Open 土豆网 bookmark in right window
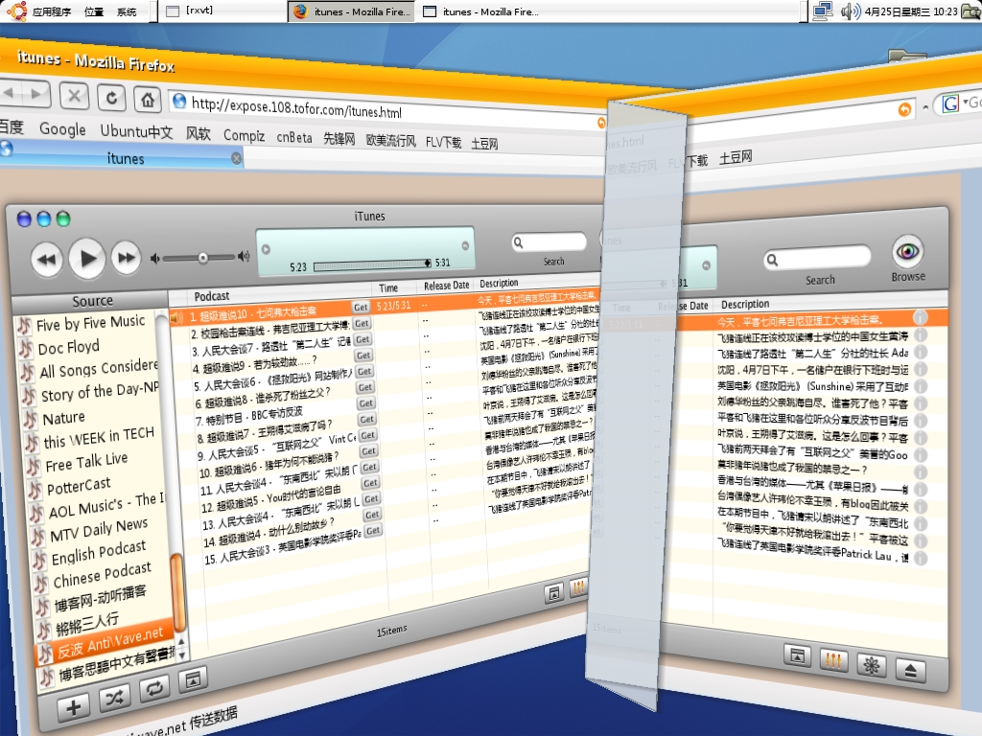 pyautogui.click(x=736, y=157)
